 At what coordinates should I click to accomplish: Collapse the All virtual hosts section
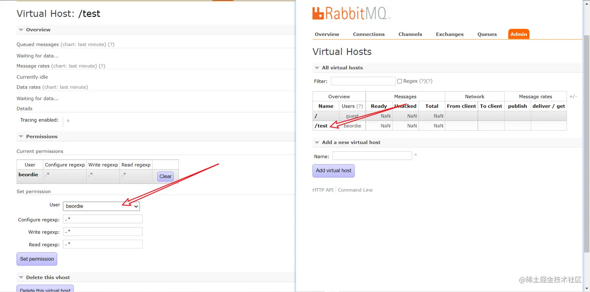[342, 68]
